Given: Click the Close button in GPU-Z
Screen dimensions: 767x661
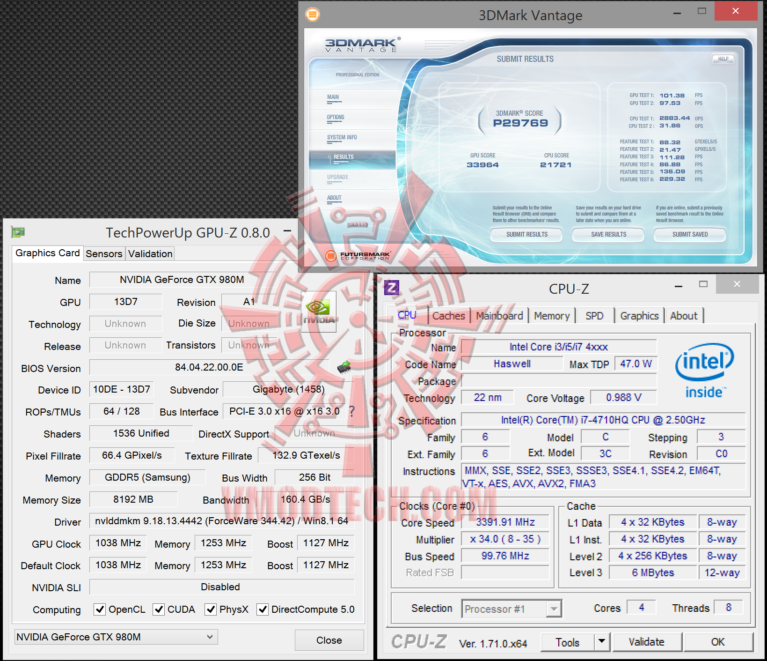Looking at the screenshot, I should point(329,640).
